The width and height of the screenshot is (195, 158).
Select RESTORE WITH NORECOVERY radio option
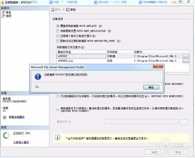58,97
